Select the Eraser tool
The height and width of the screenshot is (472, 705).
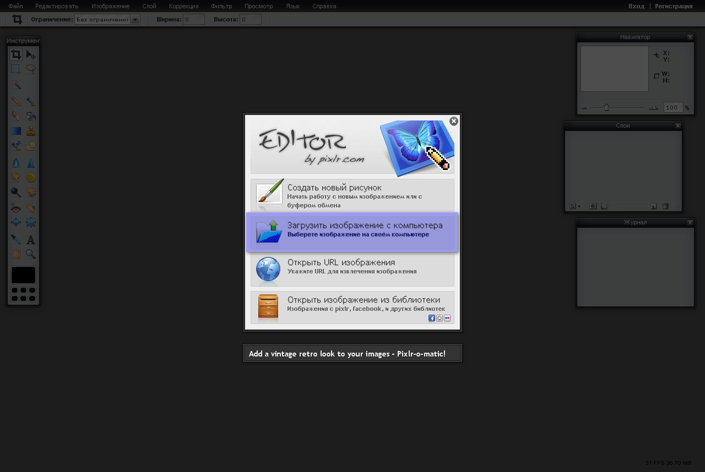(16, 117)
